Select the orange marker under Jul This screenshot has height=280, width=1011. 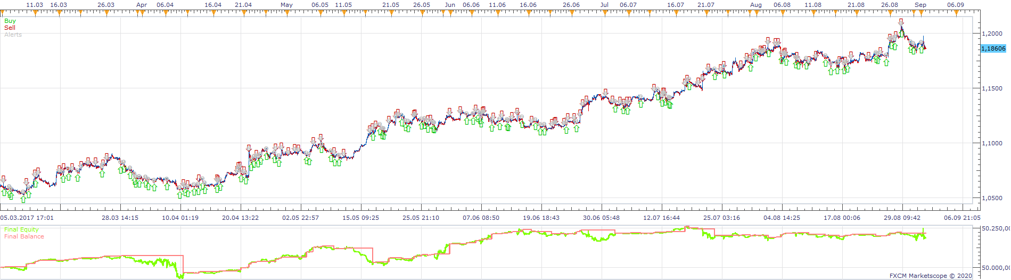[605, 13]
